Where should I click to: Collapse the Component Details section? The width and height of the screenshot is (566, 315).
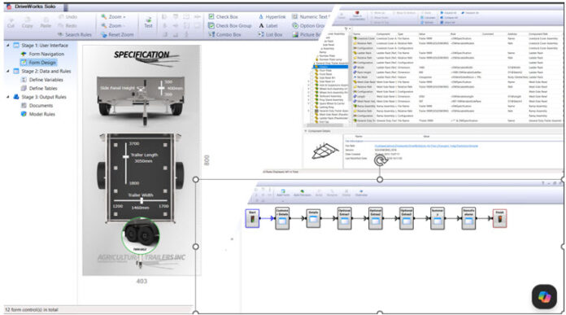coord(306,131)
